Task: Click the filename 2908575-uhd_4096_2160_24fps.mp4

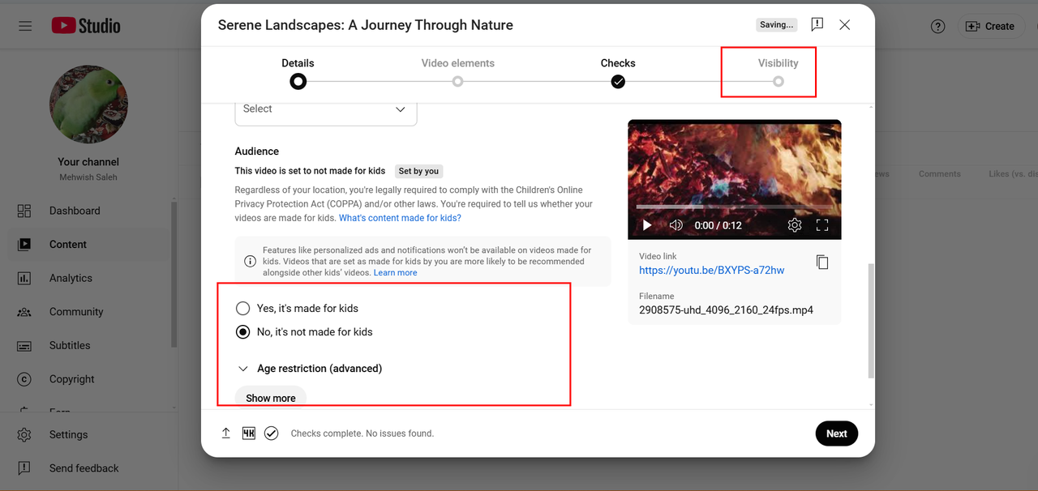Action: (x=726, y=310)
